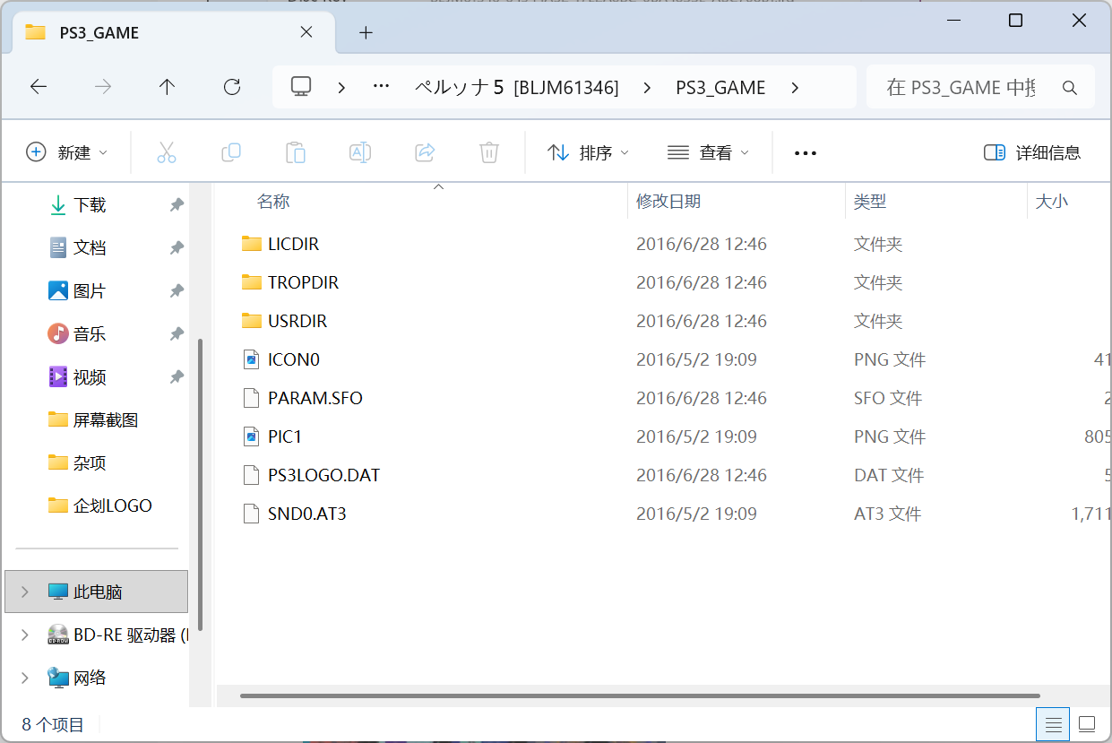Click the Delete trash can icon
The image size is (1112, 743).
click(489, 152)
